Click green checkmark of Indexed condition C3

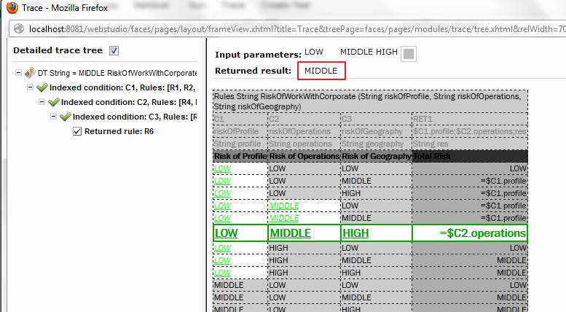tap(66, 117)
